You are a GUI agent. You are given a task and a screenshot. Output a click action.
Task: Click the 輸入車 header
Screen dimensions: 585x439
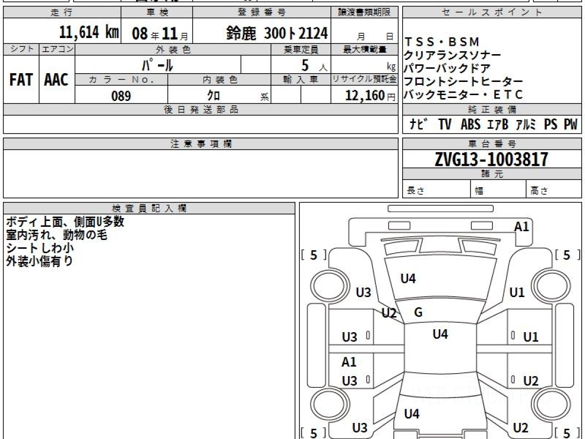click(x=301, y=80)
